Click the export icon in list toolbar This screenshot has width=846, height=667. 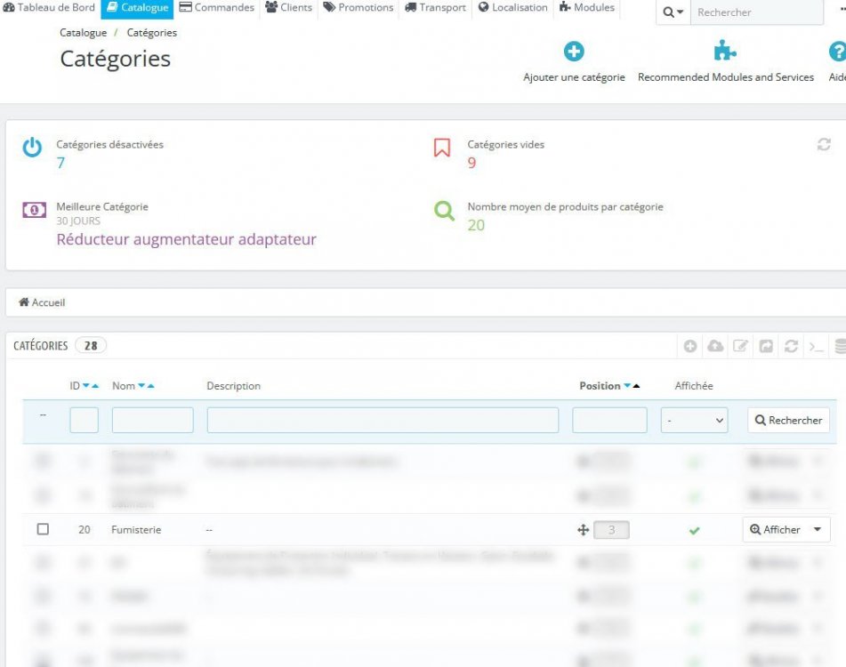(766, 346)
